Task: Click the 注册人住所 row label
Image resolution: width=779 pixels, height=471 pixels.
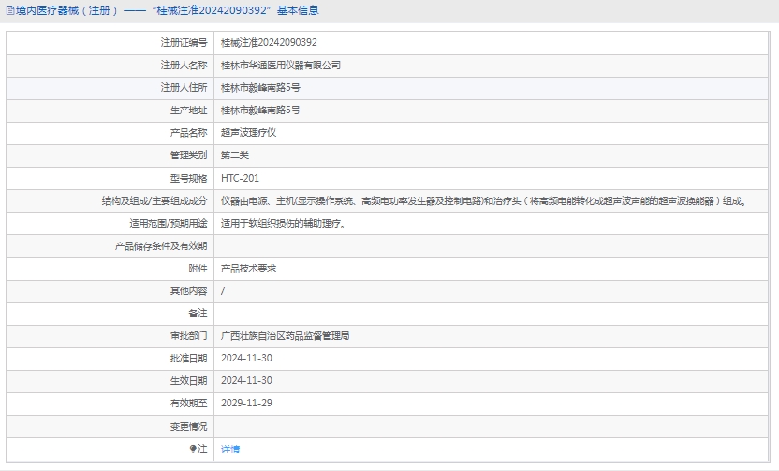Action: coord(184,88)
